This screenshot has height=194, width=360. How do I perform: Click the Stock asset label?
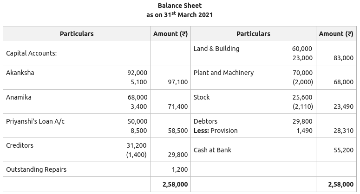click(x=202, y=97)
